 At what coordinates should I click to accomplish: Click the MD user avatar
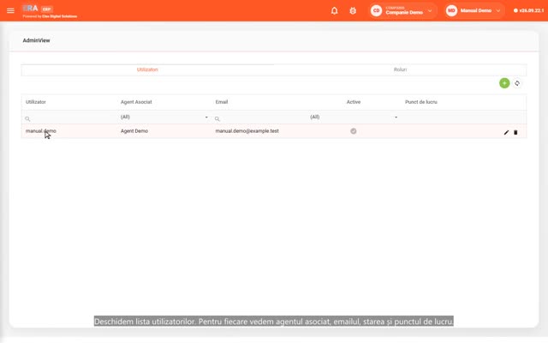click(451, 10)
